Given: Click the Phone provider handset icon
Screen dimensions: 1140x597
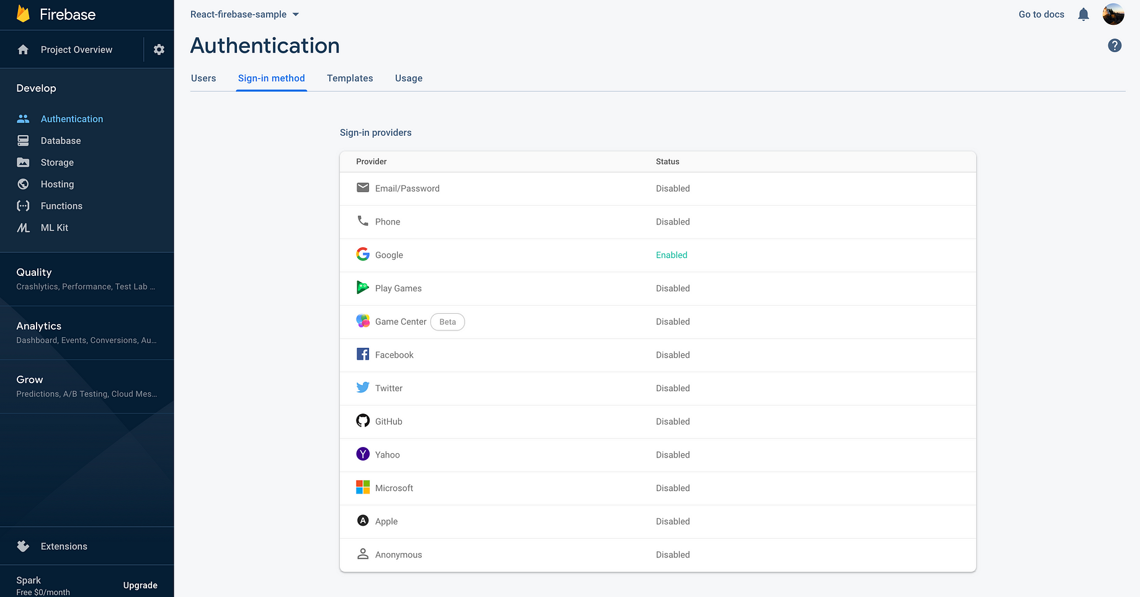Looking at the screenshot, I should (363, 221).
